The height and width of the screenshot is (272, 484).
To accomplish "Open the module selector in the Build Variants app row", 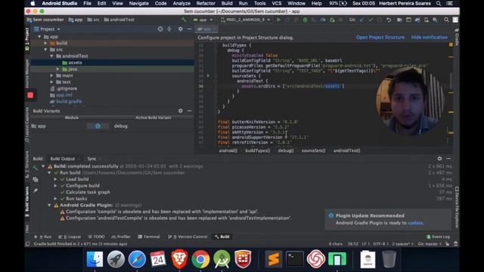I will pos(98,126).
